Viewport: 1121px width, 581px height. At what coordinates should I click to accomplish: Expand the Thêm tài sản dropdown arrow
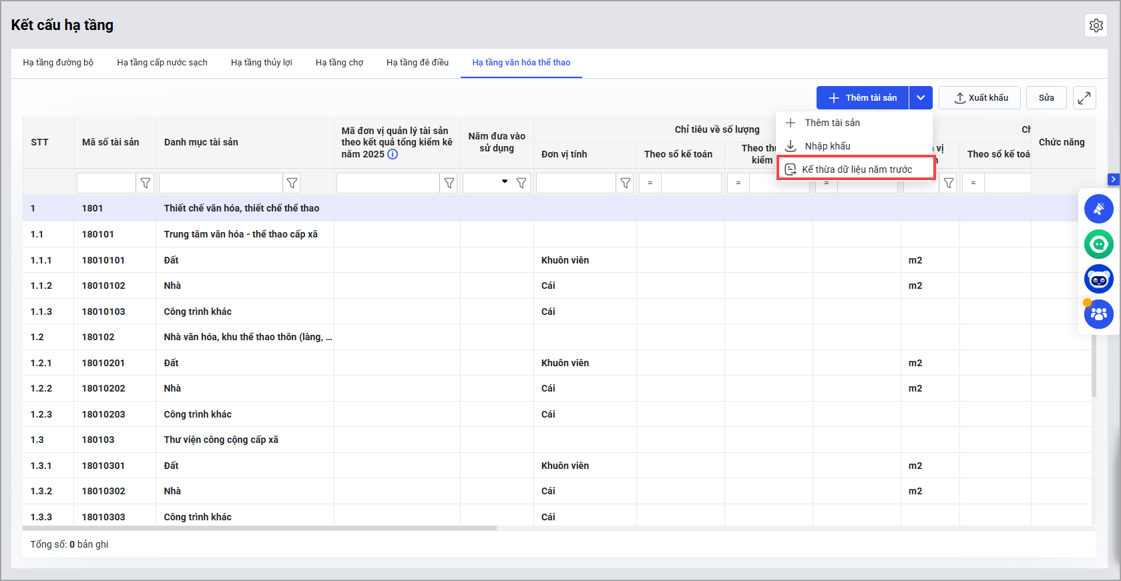(x=921, y=98)
